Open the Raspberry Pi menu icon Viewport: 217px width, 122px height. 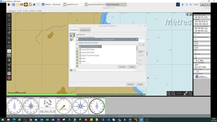click(9, 4)
